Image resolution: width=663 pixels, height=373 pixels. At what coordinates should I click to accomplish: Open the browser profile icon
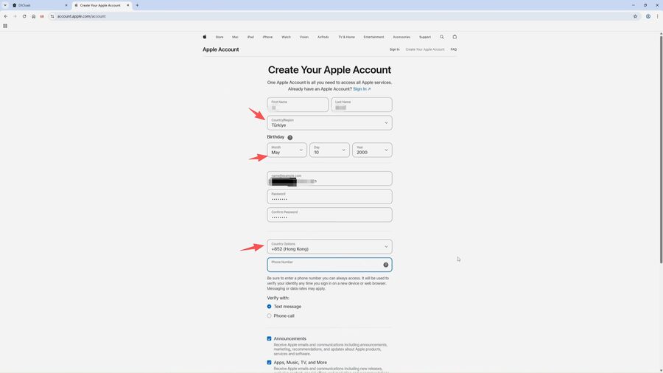[x=648, y=16]
